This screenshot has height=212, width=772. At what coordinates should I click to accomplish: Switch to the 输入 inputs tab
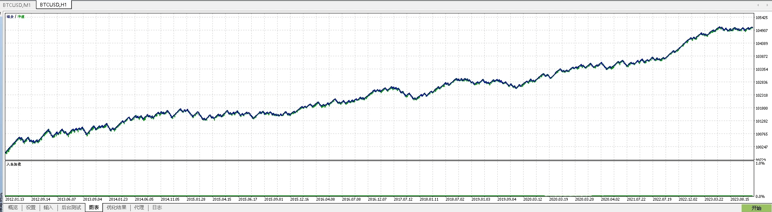pos(48,208)
